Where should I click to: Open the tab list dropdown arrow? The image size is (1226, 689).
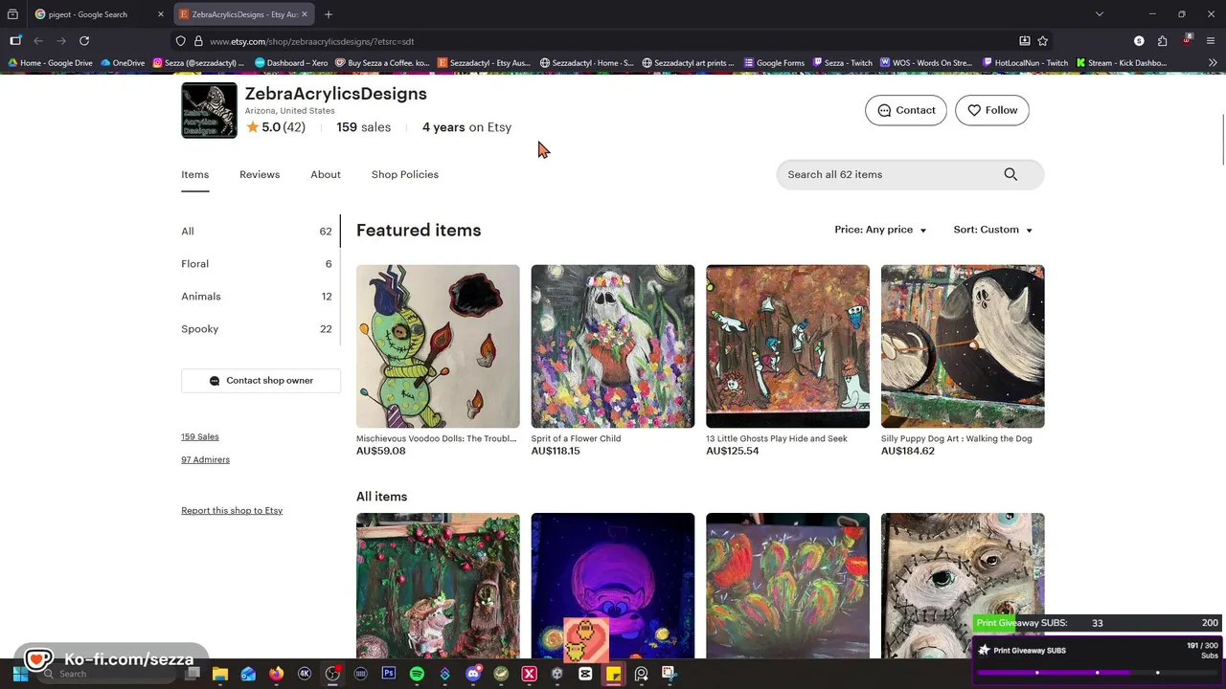[1100, 14]
